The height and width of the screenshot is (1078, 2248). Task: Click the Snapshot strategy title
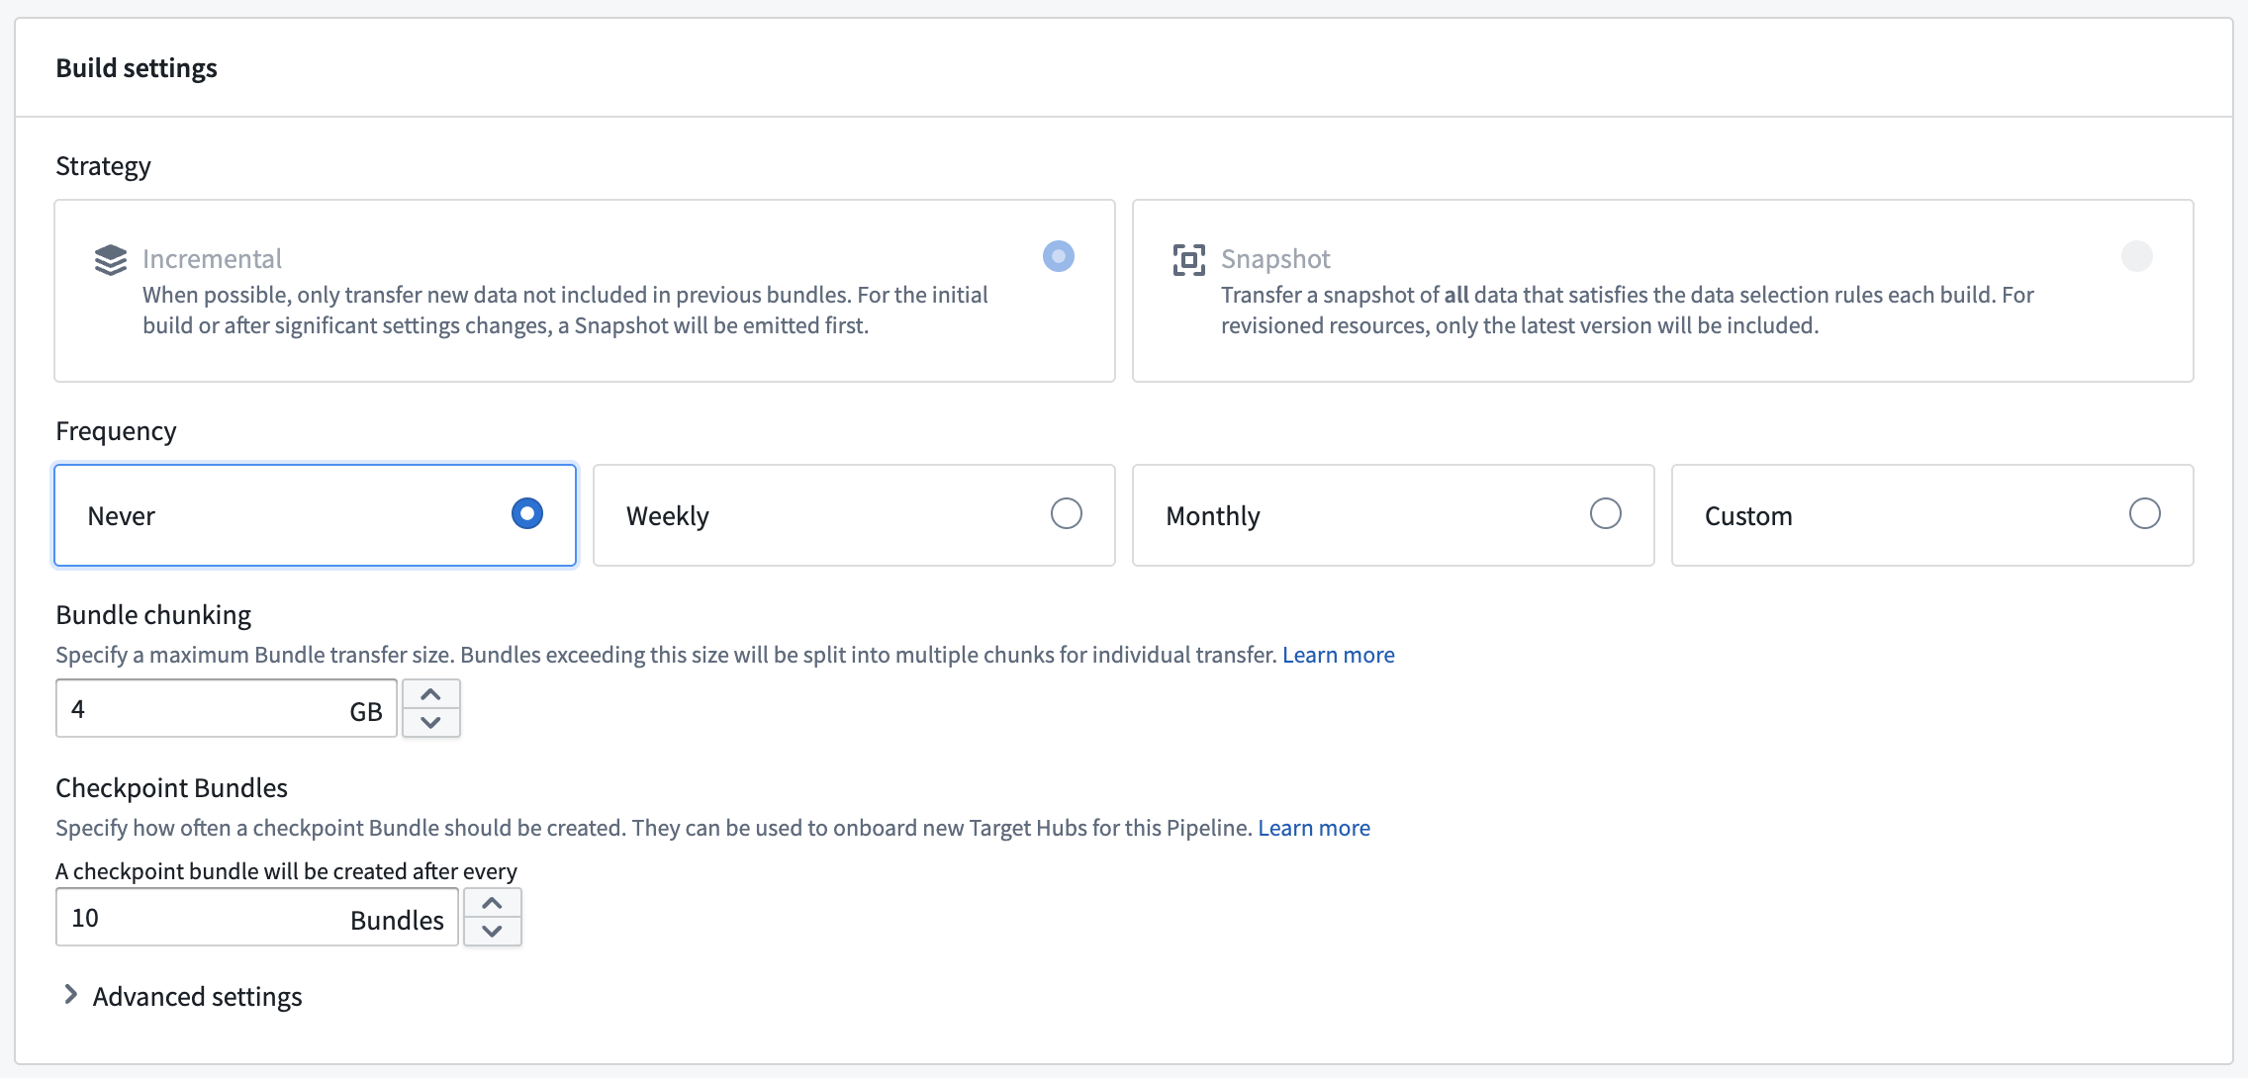click(1275, 259)
